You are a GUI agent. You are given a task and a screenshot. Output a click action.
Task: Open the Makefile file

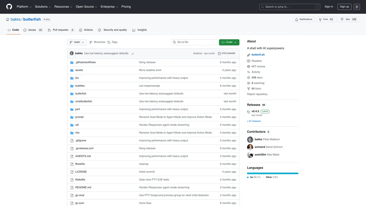[x=80, y=180]
